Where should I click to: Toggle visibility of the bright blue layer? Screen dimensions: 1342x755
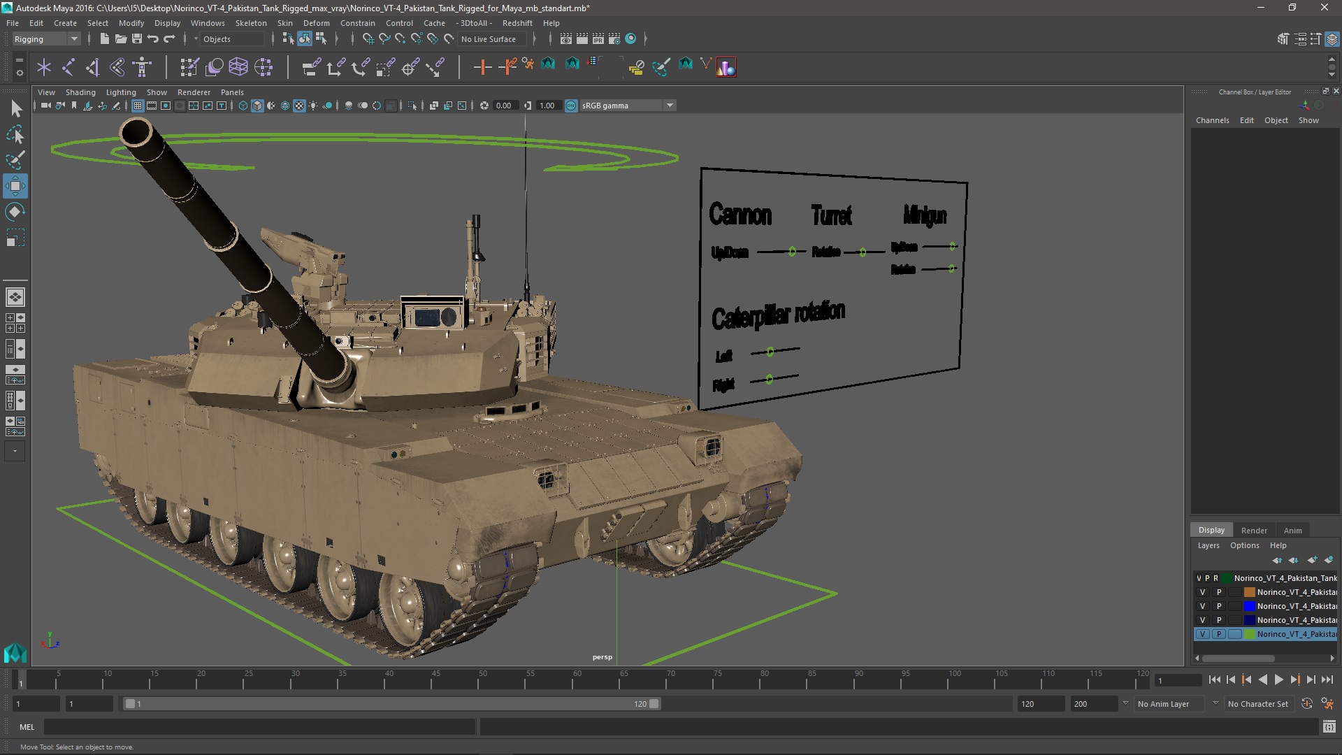pos(1203,606)
